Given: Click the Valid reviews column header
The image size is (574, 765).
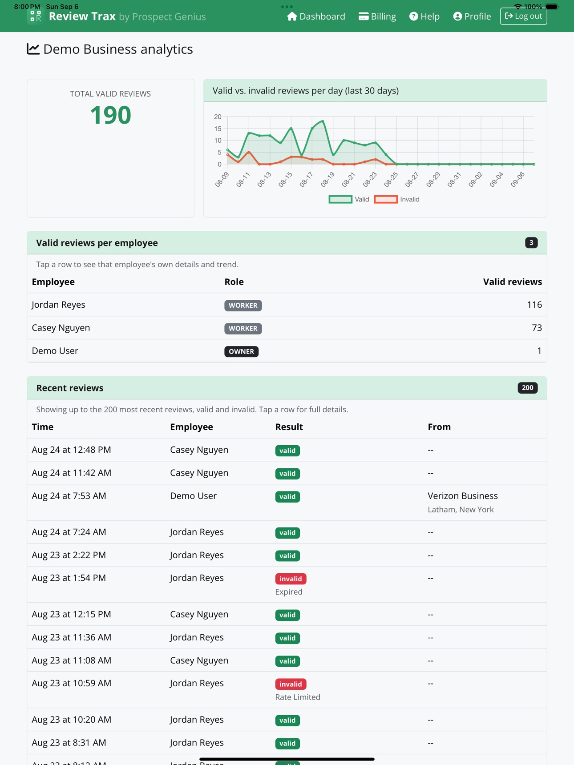Looking at the screenshot, I should 513,282.
